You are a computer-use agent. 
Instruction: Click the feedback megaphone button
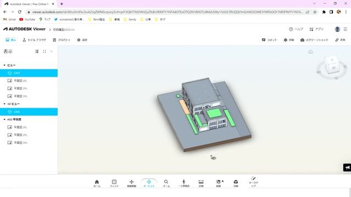coord(347,167)
